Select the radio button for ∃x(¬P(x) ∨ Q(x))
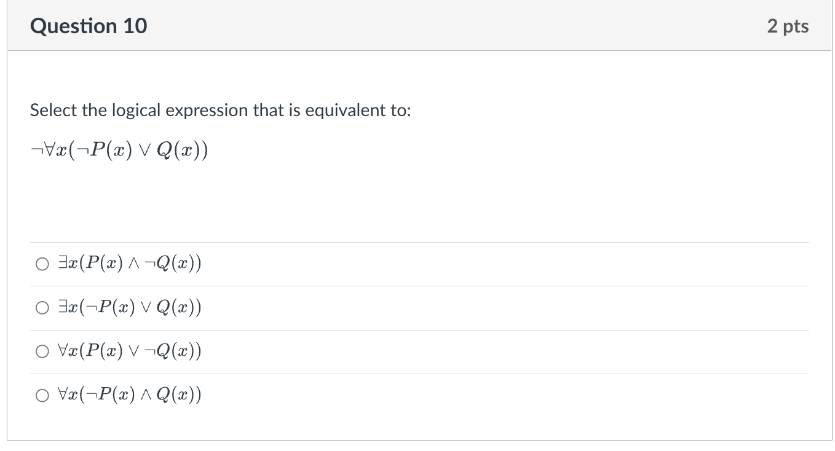835x451 pixels. 42,307
